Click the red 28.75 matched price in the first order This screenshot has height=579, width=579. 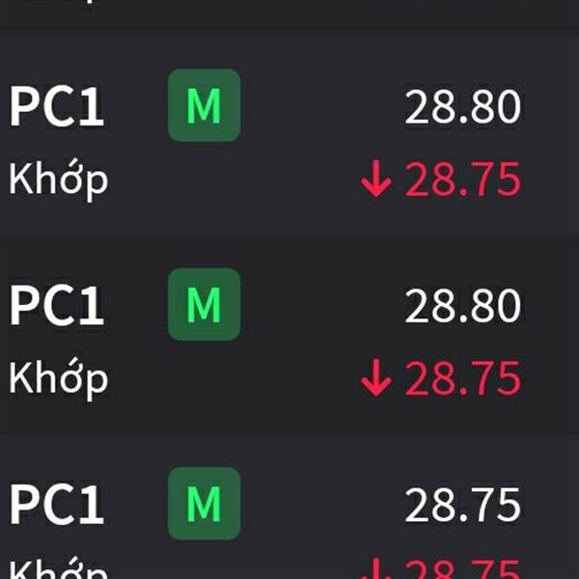462,179
